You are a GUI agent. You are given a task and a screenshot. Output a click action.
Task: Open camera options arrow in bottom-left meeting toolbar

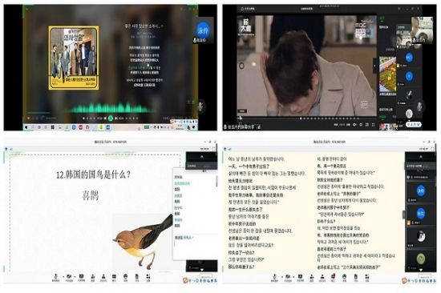point(75,277)
